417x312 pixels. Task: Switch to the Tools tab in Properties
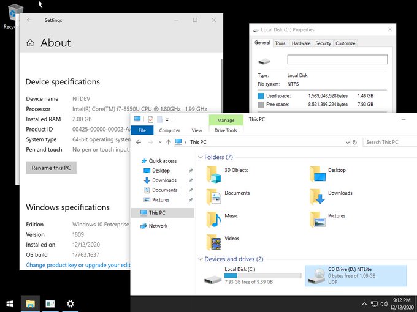[280, 43]
